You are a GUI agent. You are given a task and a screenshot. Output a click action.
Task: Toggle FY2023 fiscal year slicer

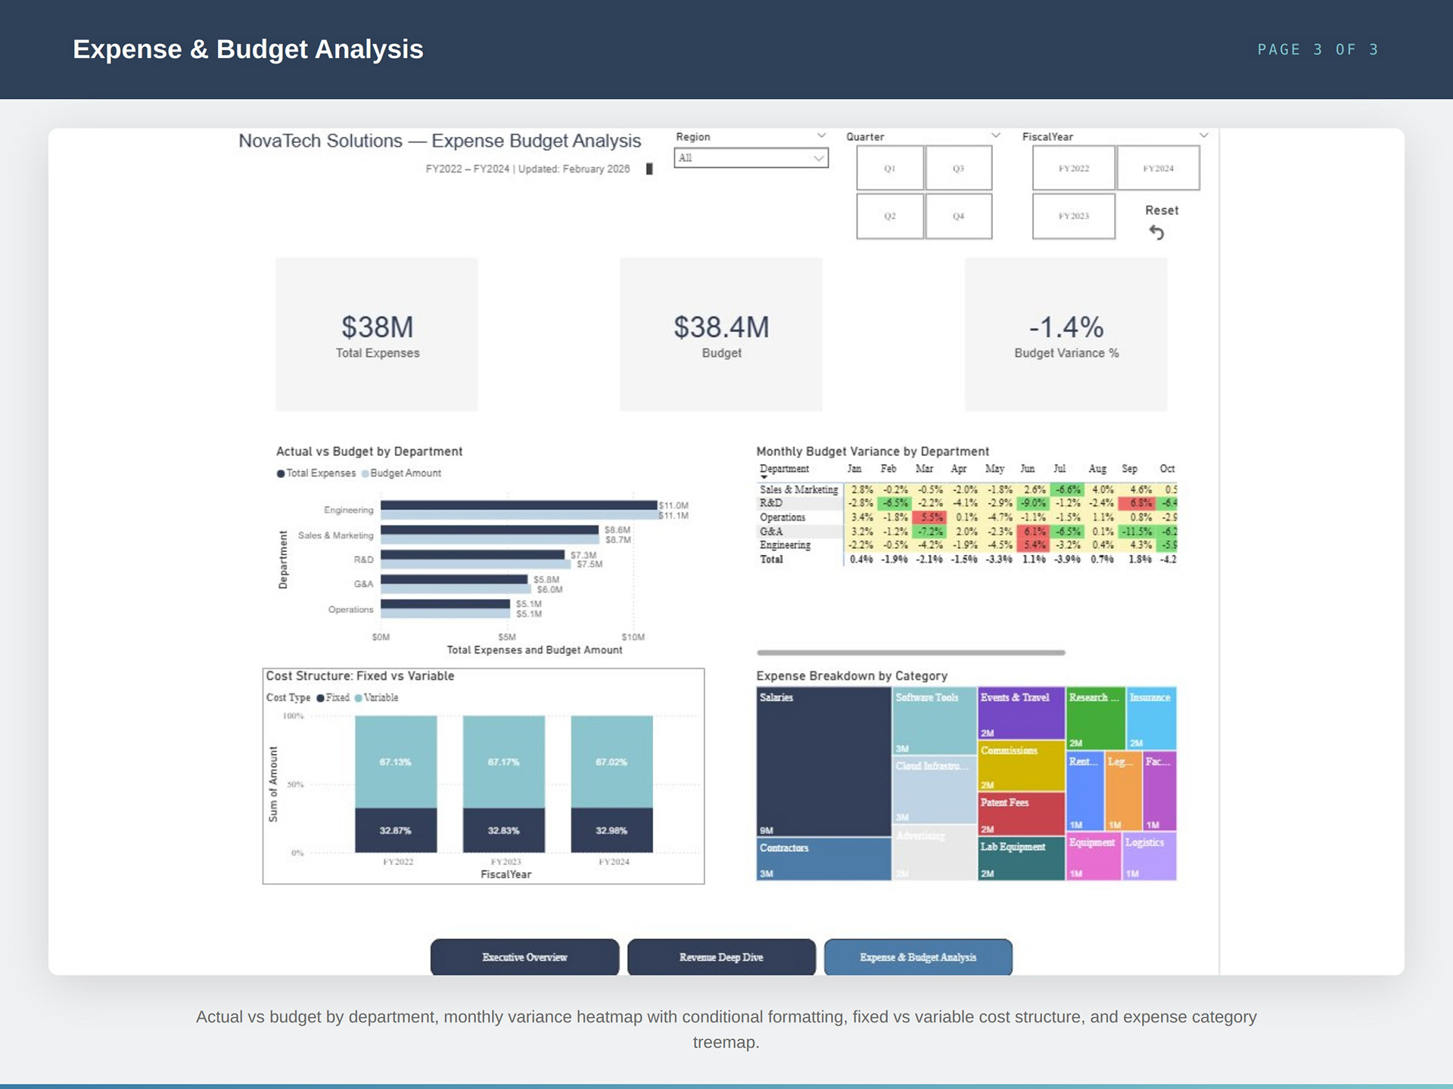pyautogui.click(x=1073, y=216)
